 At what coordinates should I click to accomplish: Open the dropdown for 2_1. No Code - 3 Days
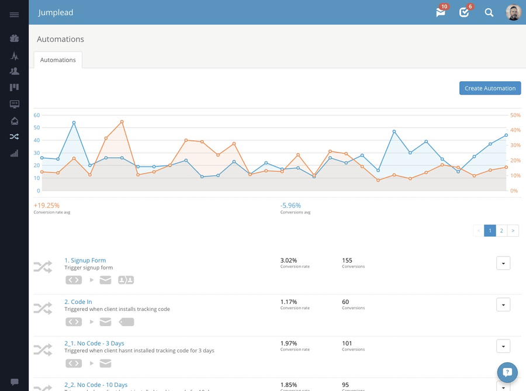pyautogui.click(x=503, y=346)
